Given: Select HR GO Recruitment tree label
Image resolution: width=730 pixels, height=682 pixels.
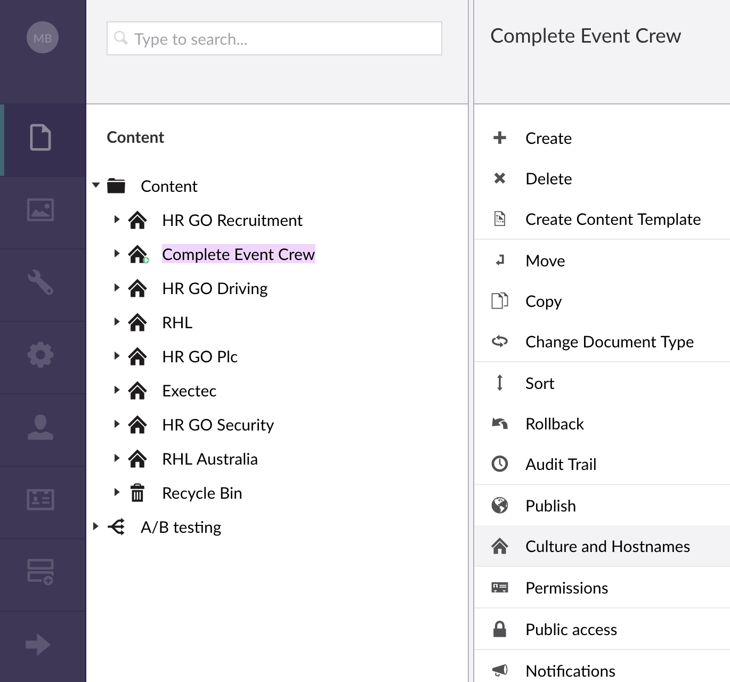Looking at the screenshot, I should [232, 220].
